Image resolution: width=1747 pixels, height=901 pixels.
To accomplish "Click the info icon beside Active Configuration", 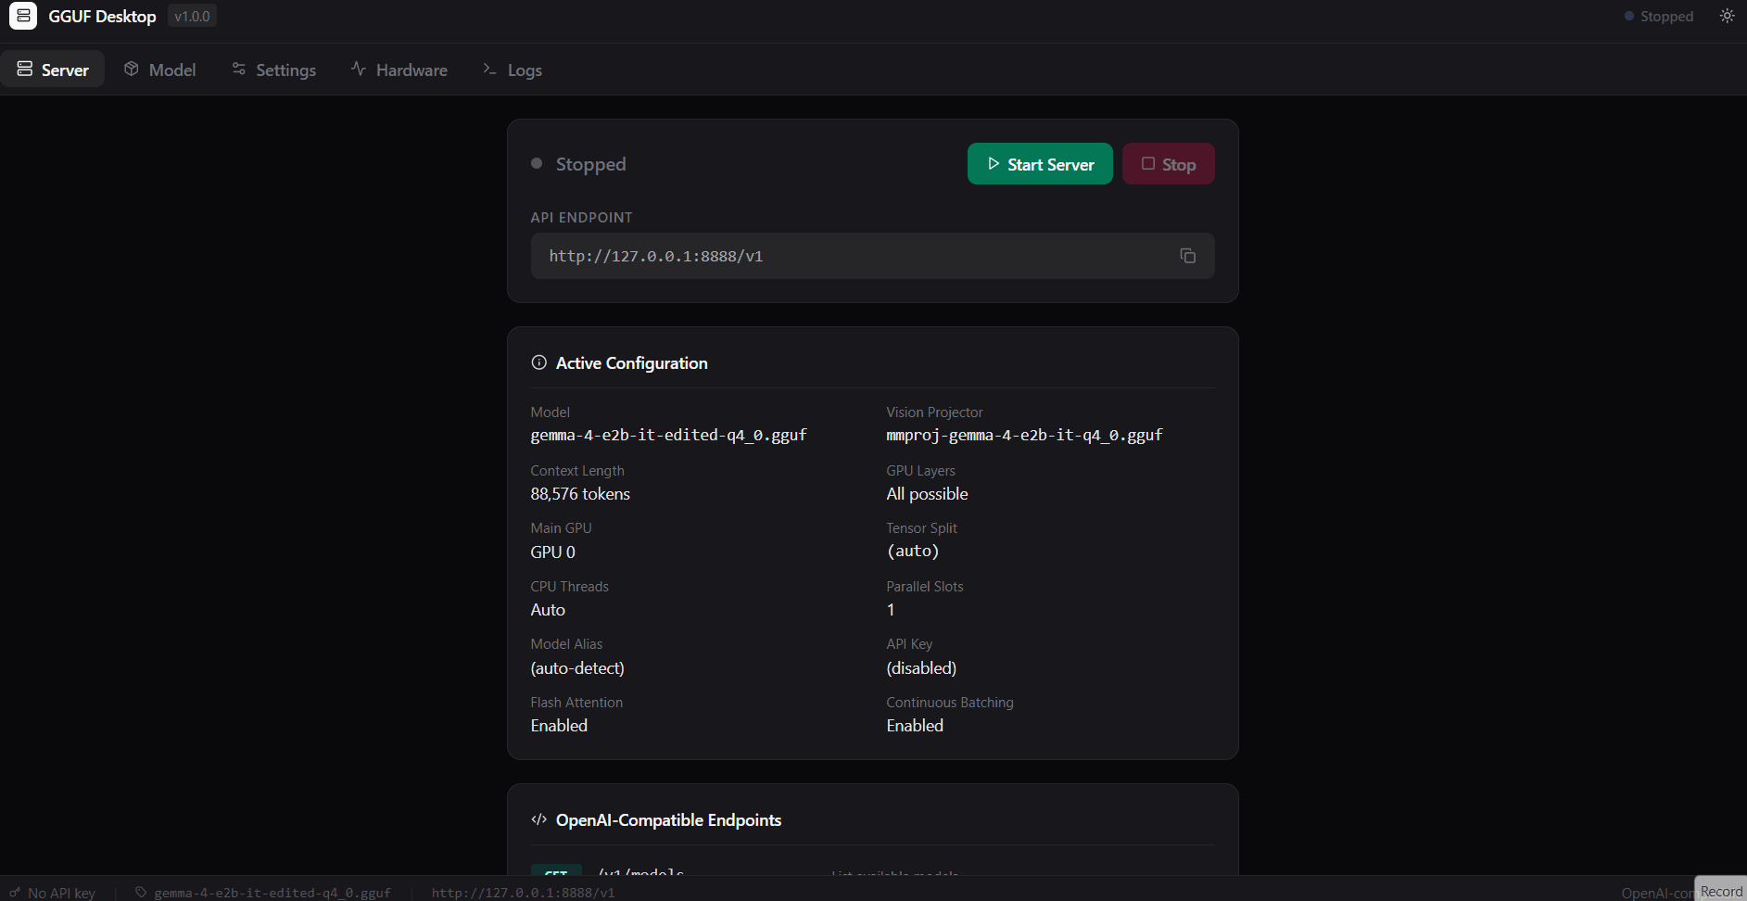I will [538, 362].
